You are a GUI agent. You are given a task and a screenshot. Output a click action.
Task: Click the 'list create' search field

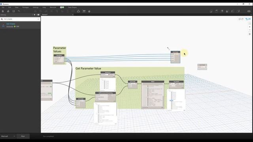coord(20,19)
